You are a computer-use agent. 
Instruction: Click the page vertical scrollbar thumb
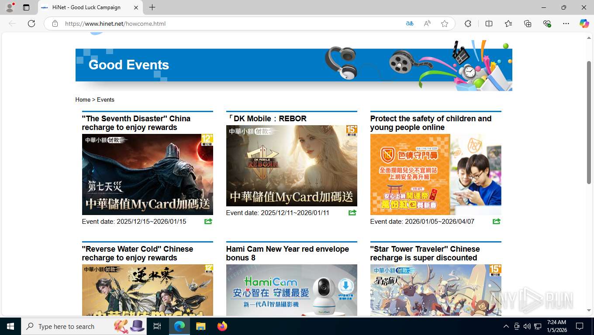pyautogui.click(x=589, y=122)
